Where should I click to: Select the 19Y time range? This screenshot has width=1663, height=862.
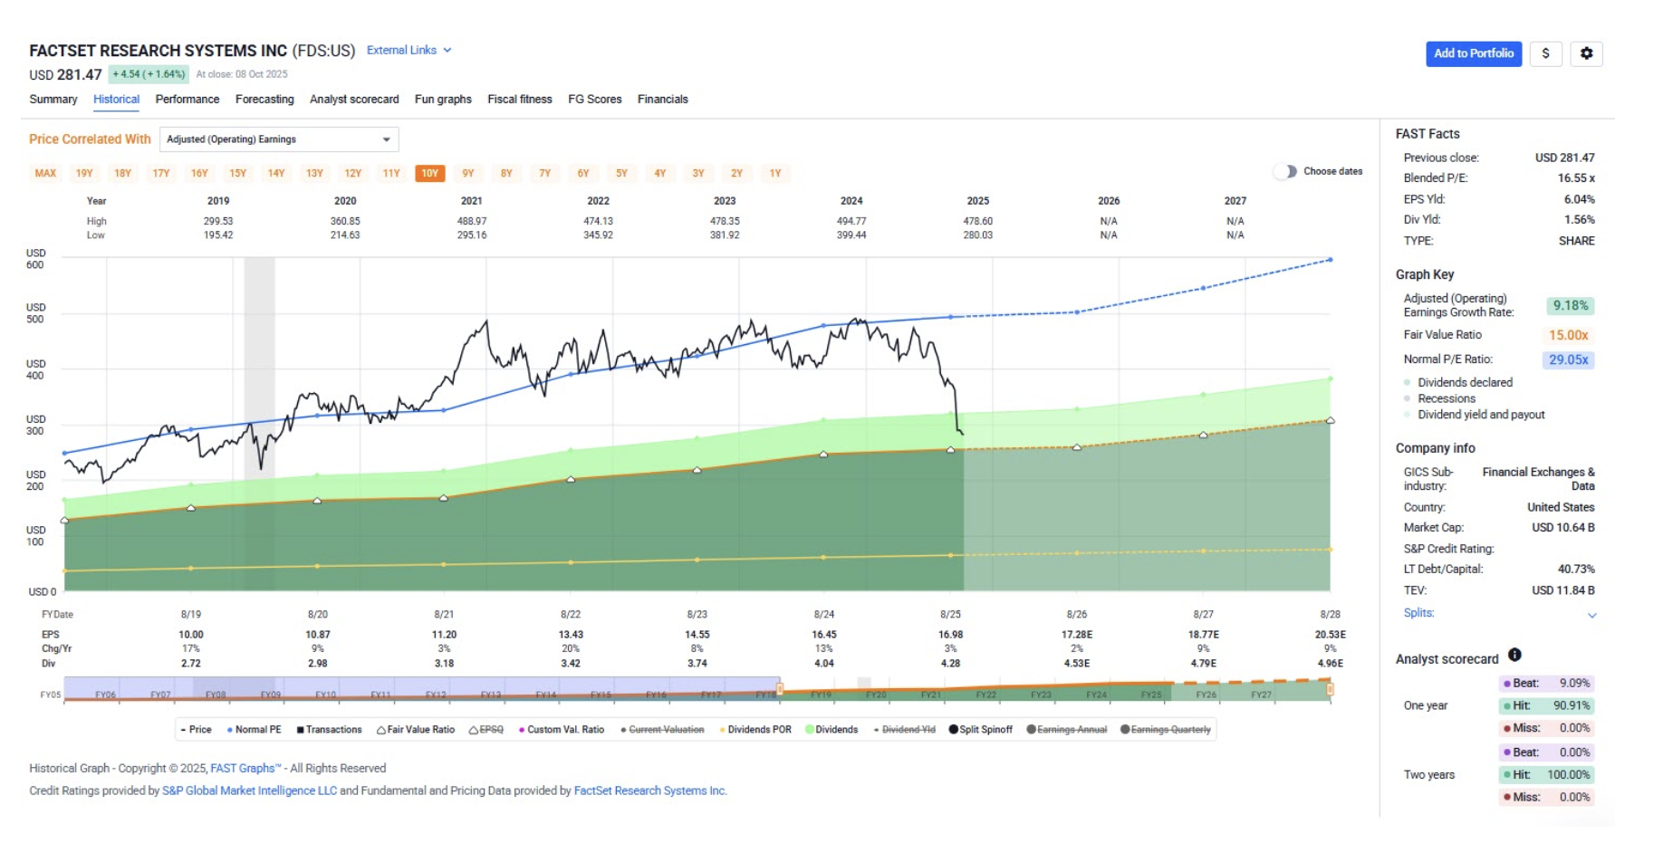pos(84,173)
